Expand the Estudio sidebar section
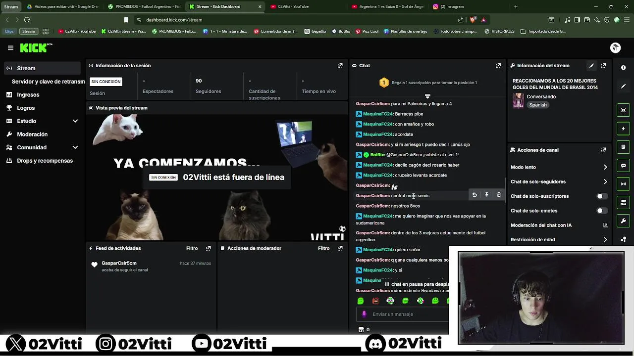This screenshot has width=634, height=356. pyautogui.click(x=75, y=121)
